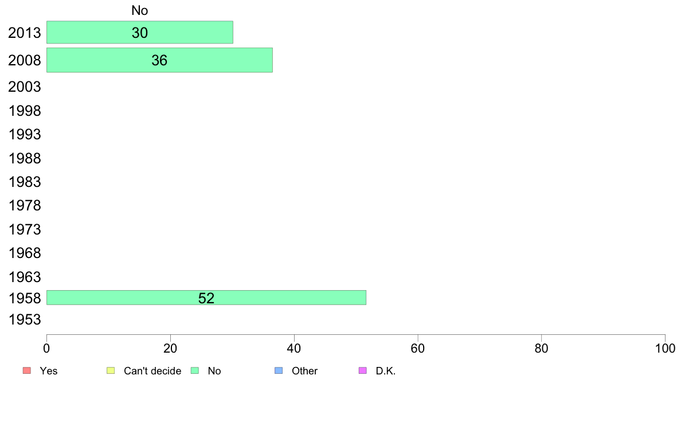The image size is (681, 422).
Task: Click the 1998 year label
Action: [25, 111]
